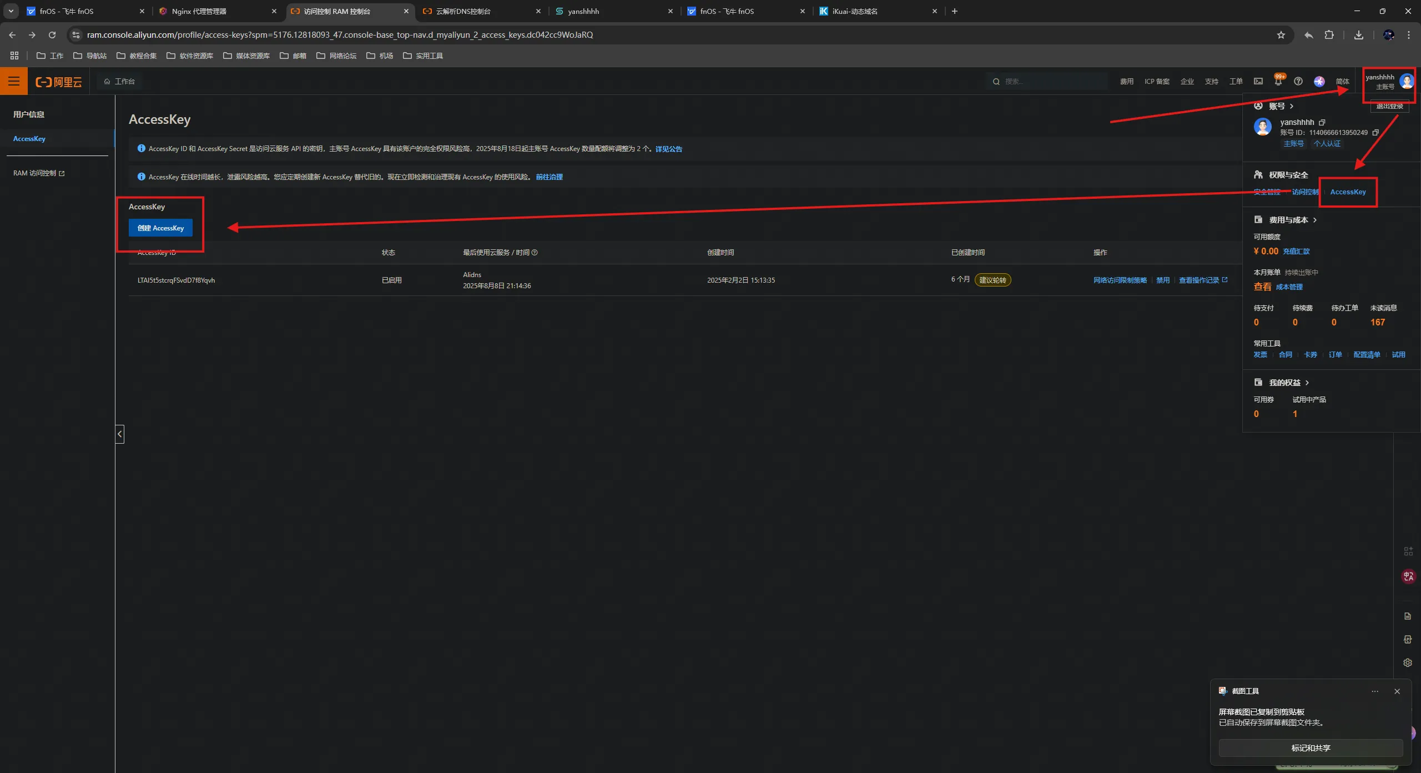Click the translate floating icon
Viewport: 1421px width, 773px height.
click(1408, 576)
